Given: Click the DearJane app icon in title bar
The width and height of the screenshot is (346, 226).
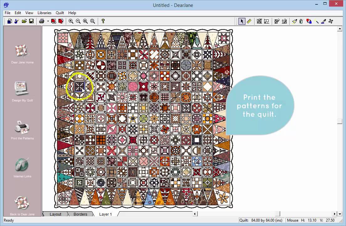Looking at the screenshot, I should click(x=6, y=5).
